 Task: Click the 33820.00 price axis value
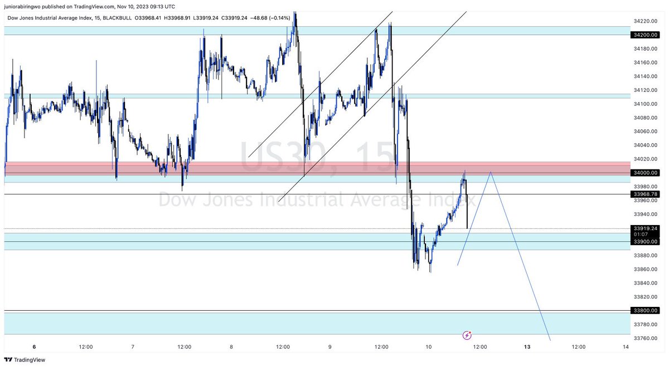coord(646,297)
